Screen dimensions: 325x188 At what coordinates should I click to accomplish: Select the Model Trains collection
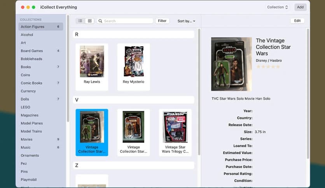(40, 131)
